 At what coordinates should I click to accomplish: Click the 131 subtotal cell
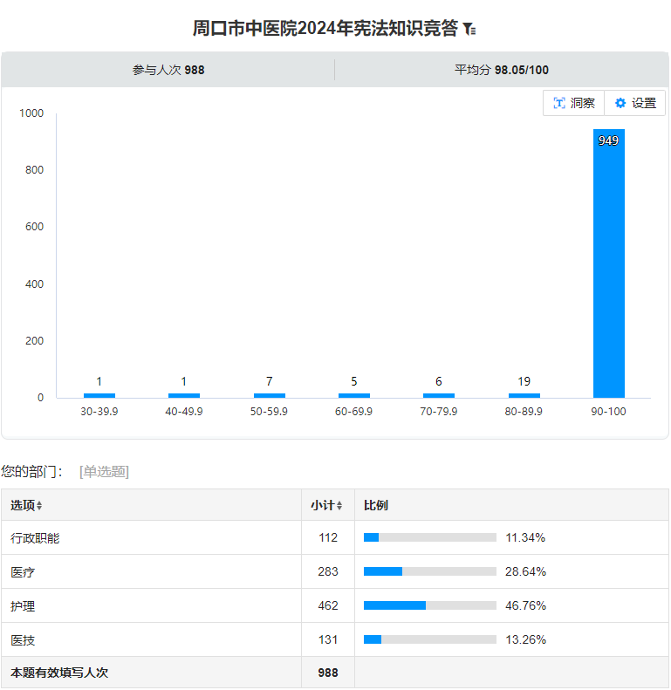(328, 639)
